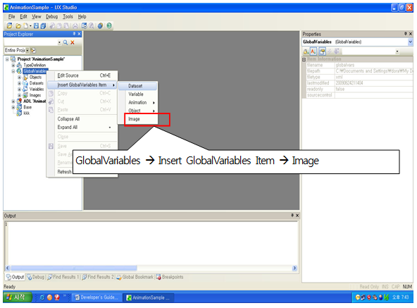Close the Project Explorer panel

pyautogui.click(x=79, y=34)
